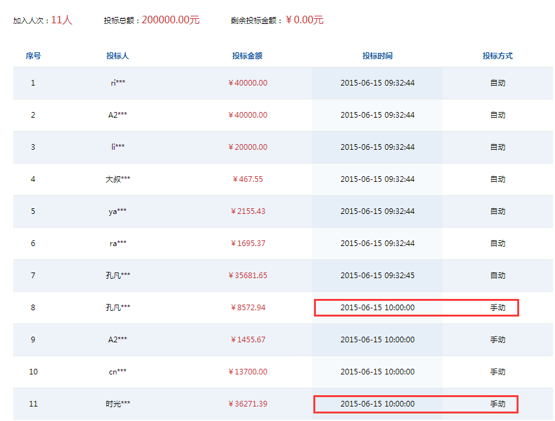Select the 投标金额 column header
Viewport: 555px width, 421px height.
247,56
